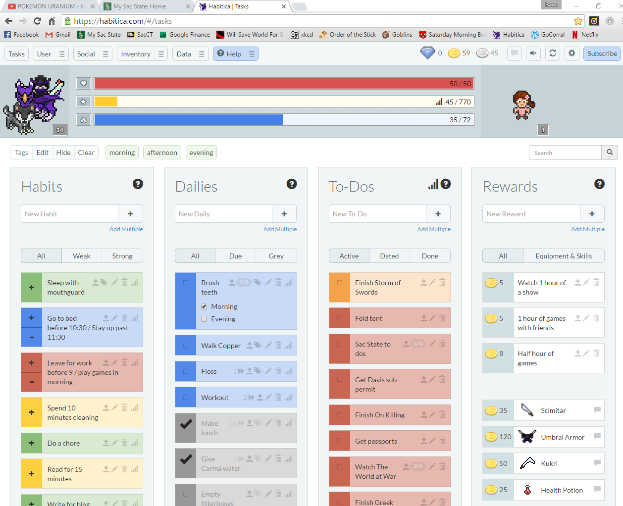Open Habits help question mark icon
Image resolution: width=623 pixels, height=506 pixels.
point(138,184)
